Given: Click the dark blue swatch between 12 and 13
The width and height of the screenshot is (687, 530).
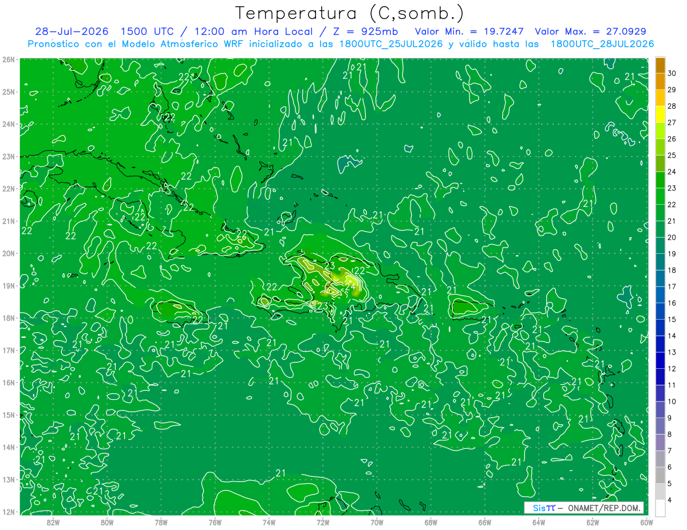Looking at the screenshot, I should pyautogui.click(x=660, y=360).
